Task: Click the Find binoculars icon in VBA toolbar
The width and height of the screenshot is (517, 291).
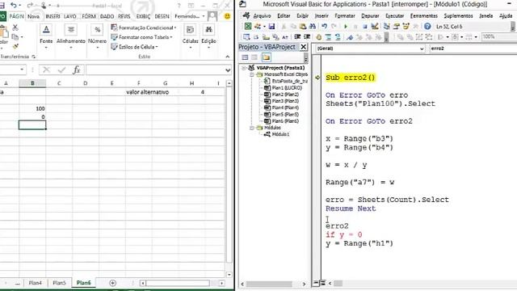Action: (313, 27)
